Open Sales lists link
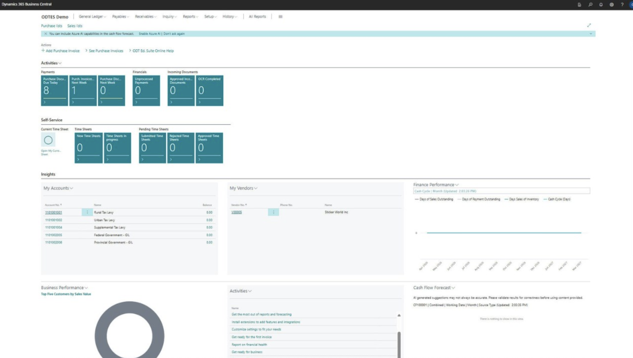 coord(75,26)
